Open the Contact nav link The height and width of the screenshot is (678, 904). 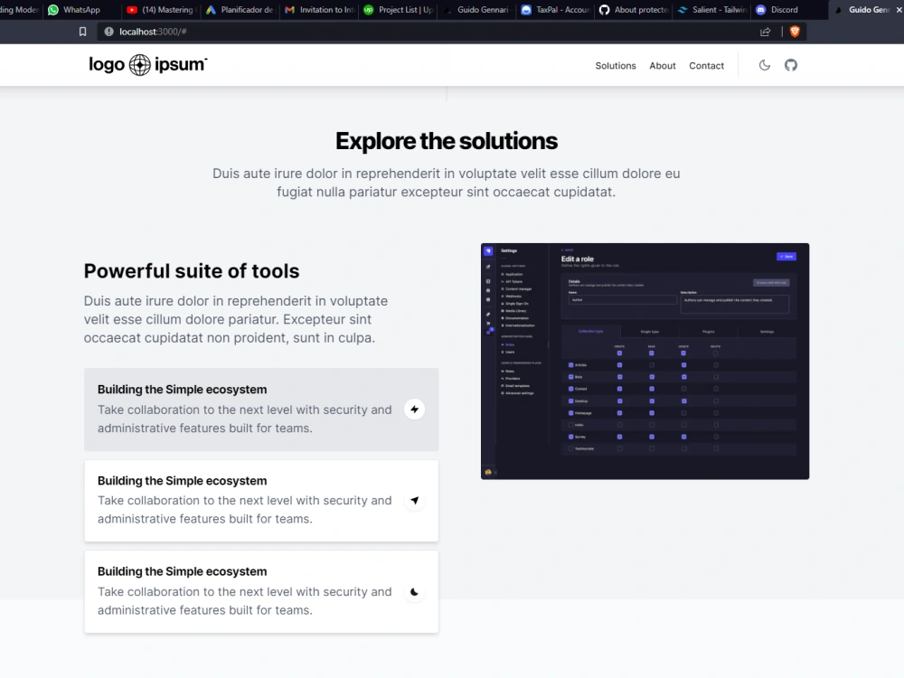click(706, 66)
